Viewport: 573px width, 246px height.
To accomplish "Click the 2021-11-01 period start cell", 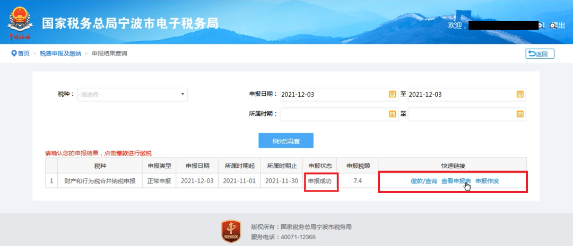I will 240,181.
